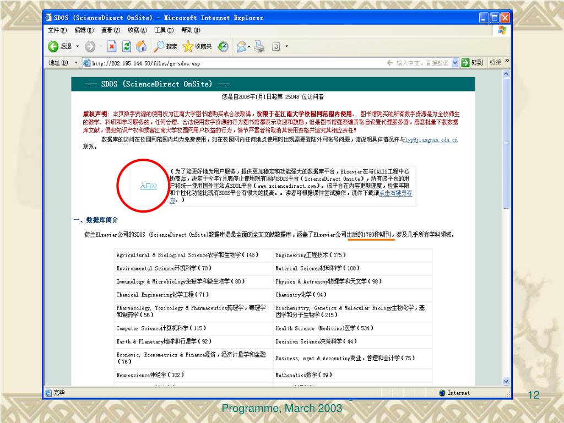The image size is (564, 423).
Task: Click the 入口>> entry link
Action: (149, 186)
